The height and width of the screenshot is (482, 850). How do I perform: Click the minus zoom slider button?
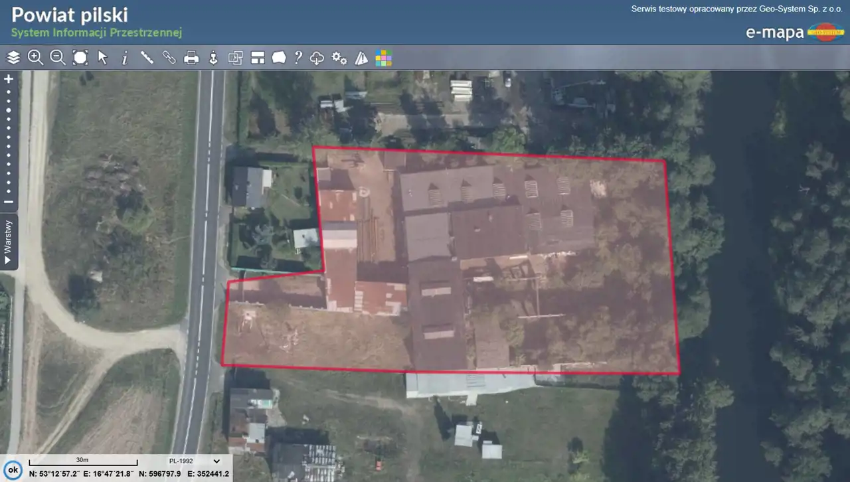pyautogui.click(x=9, y=202)
